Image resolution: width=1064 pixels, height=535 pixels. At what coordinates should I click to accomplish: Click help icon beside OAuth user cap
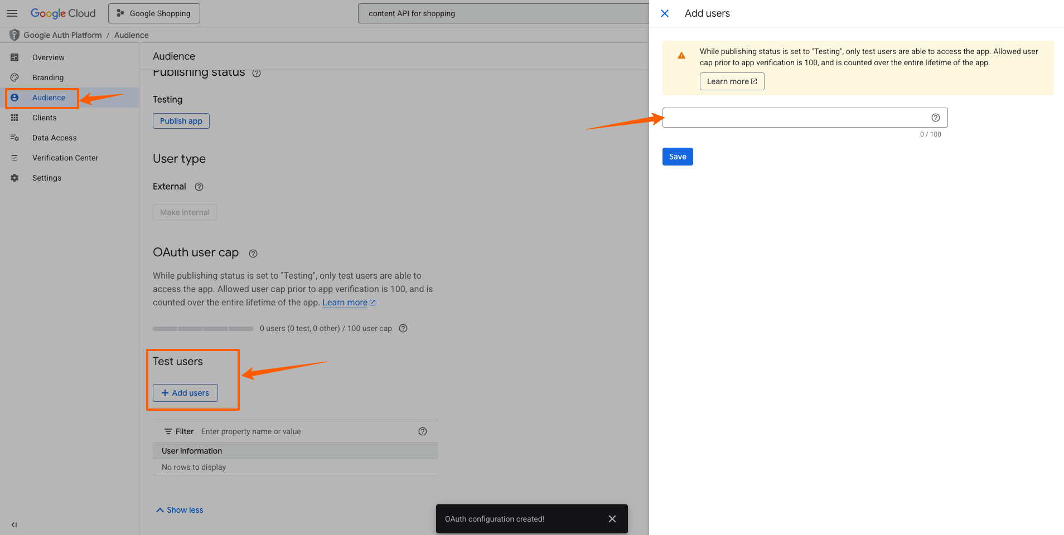pyautogui.click(x=253, y=254)
